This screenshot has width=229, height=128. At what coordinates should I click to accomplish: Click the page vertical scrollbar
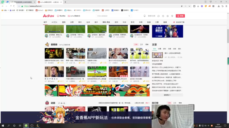(228, 36)
